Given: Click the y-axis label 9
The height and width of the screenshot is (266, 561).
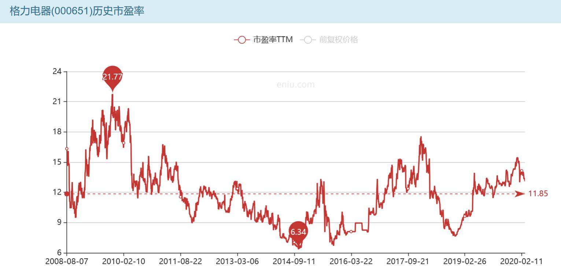Looking at the screenshot, I should coord(59,223).
